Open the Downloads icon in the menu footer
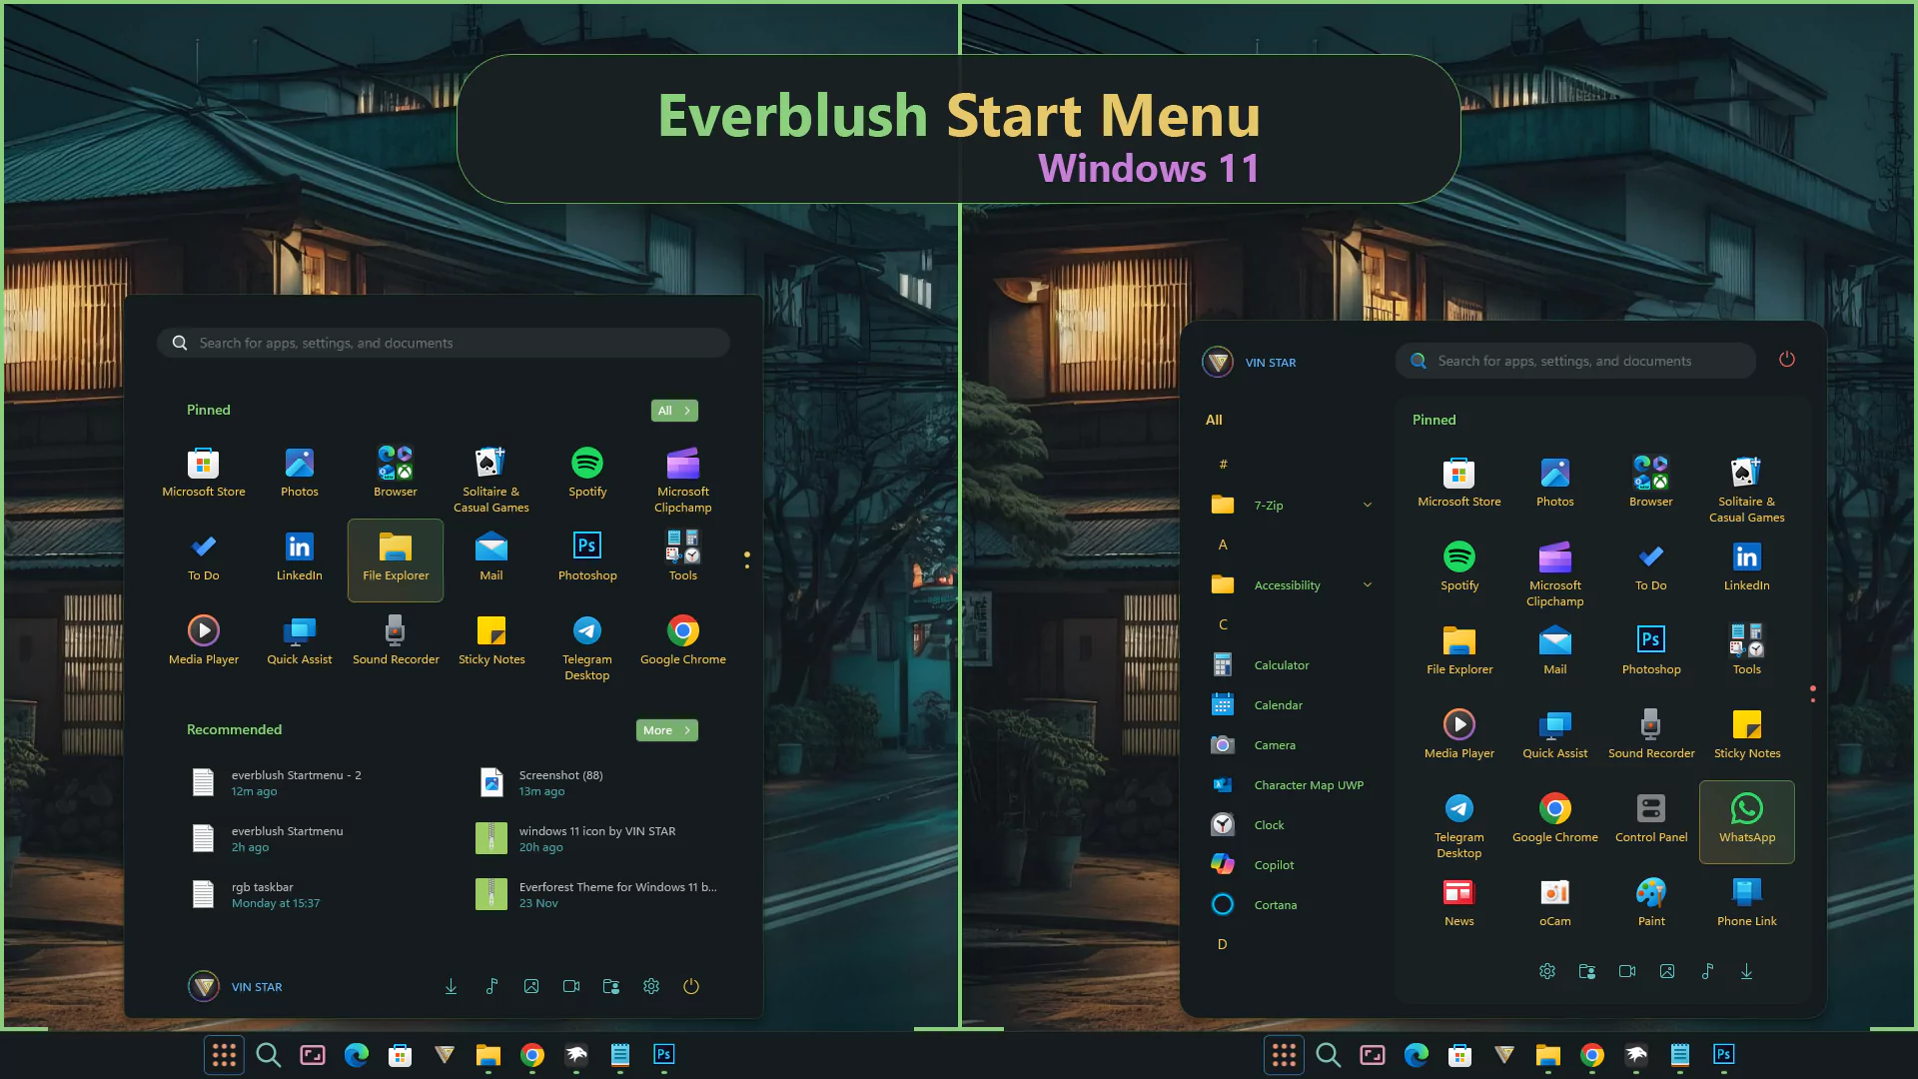The width and height of the screenshot is (1918, 1079). click(x=451, y=986)
